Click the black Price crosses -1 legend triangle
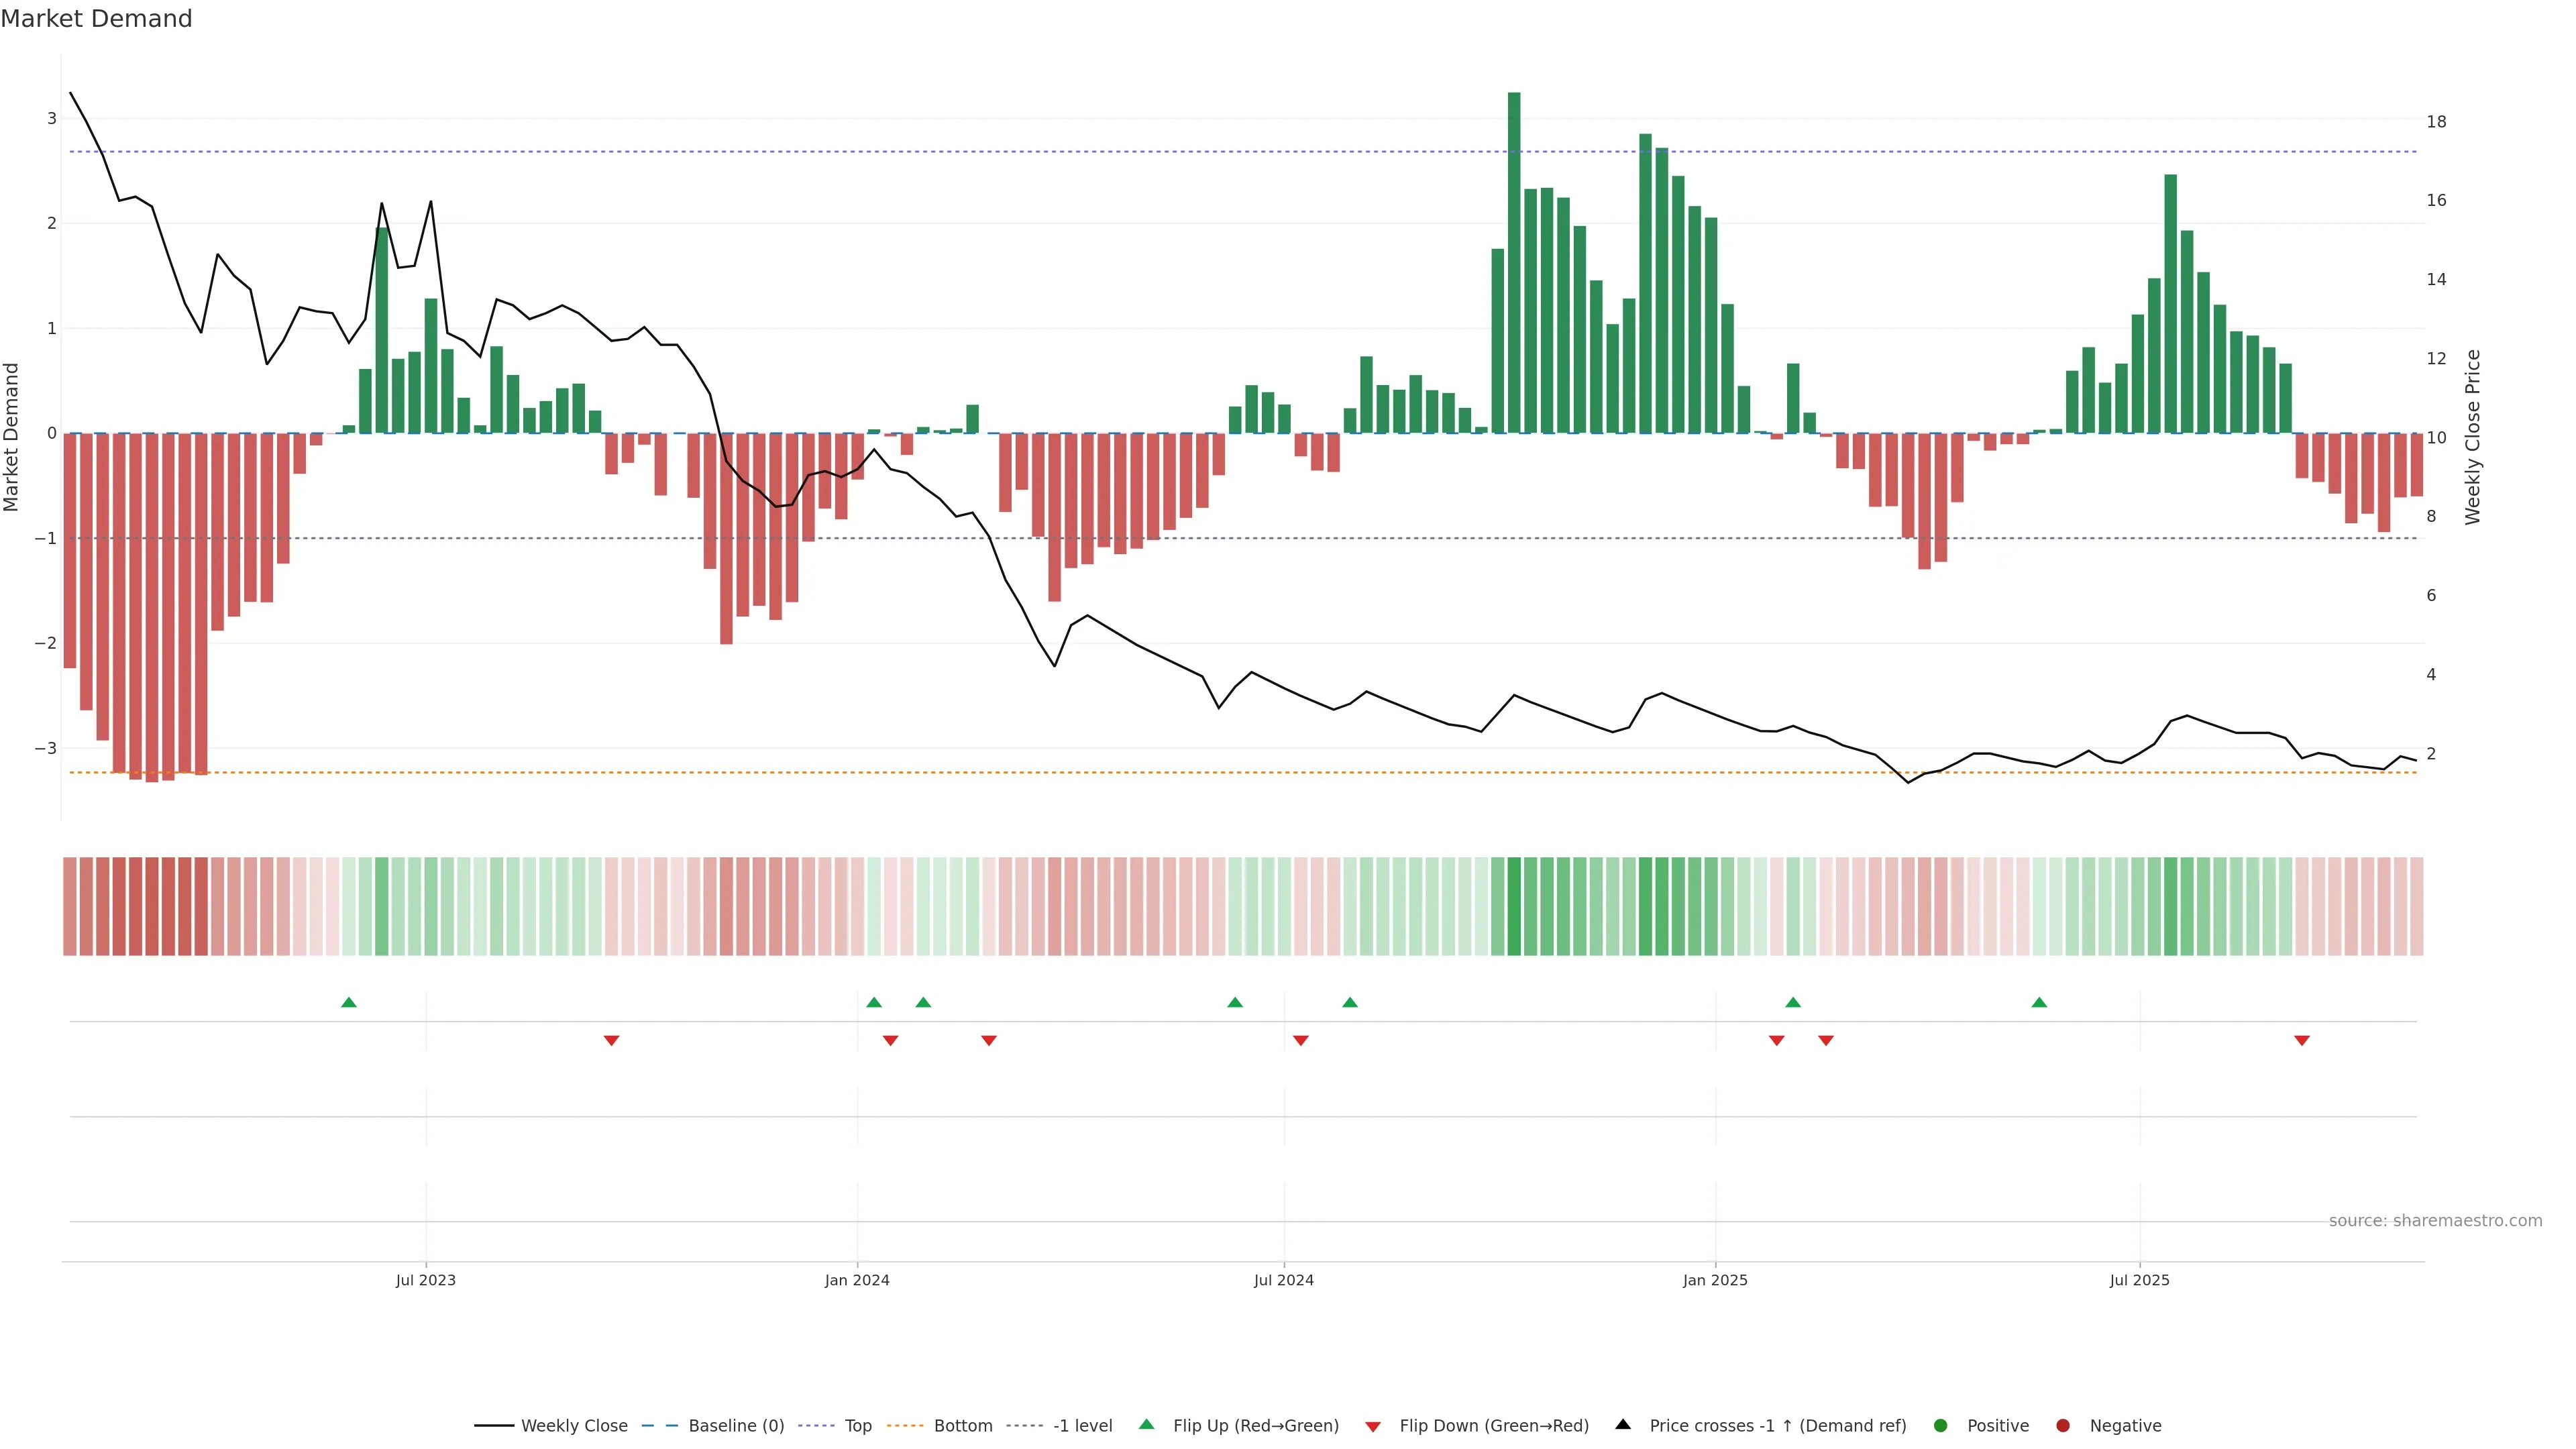Viewport: 2576px width, 1449px height. (x=1623, y=1424)
